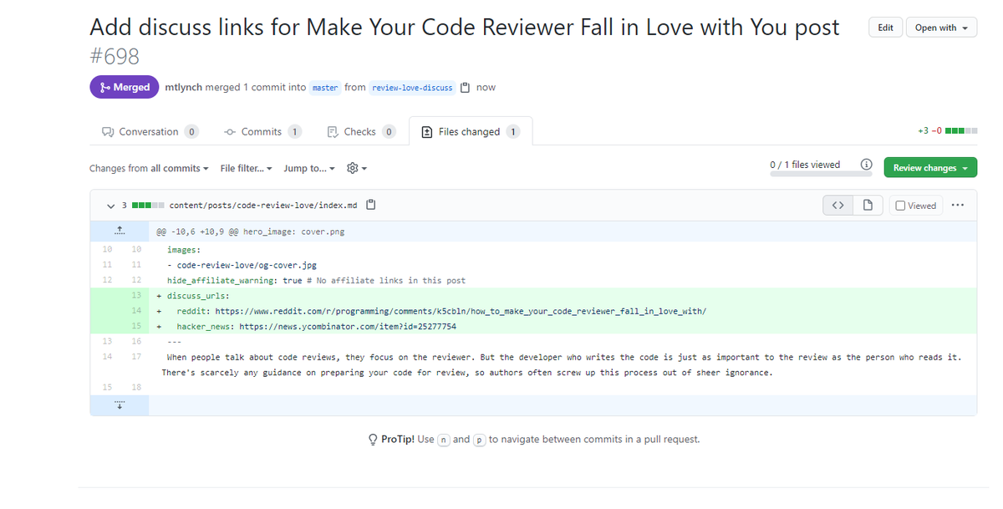Copy the review-love-discuss branch name
The image size is (1003, 509).
click(466, 87)
